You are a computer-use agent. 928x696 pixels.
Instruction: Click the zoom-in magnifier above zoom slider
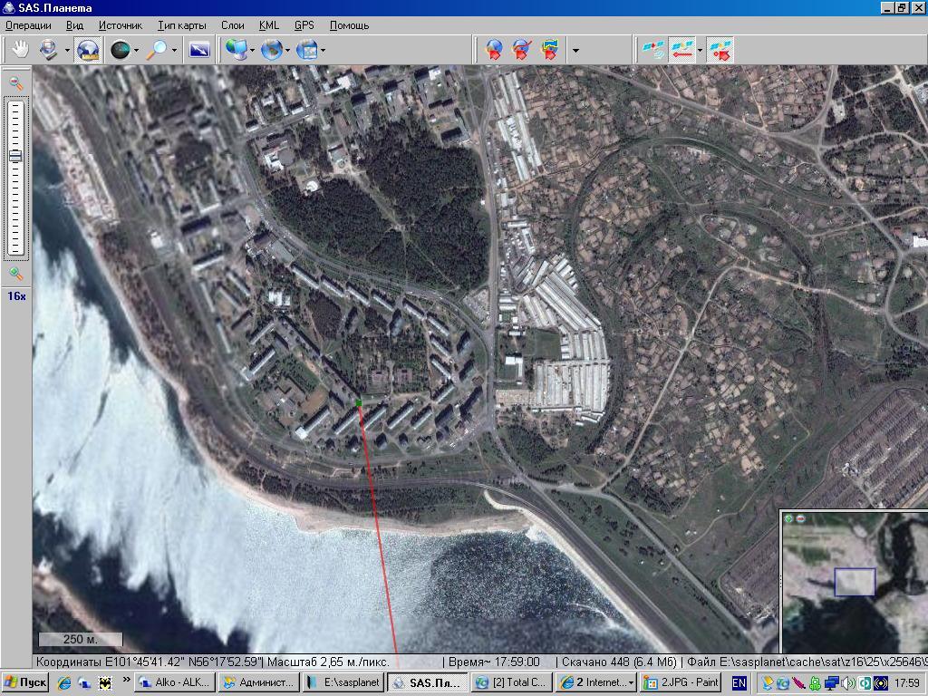click(x=16, y=83)
